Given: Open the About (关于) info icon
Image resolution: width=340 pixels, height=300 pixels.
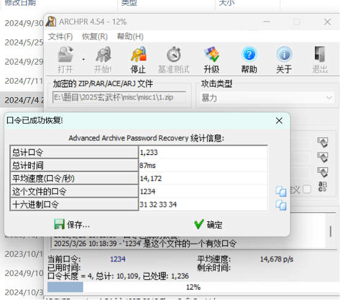Looking at the screenshot, I should 284,55.
